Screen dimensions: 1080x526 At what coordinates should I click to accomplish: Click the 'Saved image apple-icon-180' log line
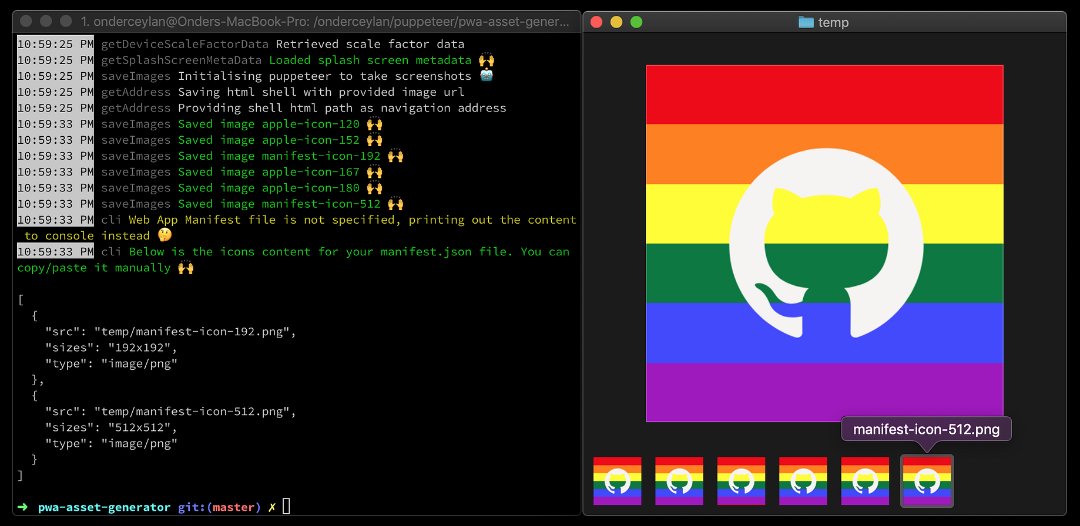[x=200, y=188]
